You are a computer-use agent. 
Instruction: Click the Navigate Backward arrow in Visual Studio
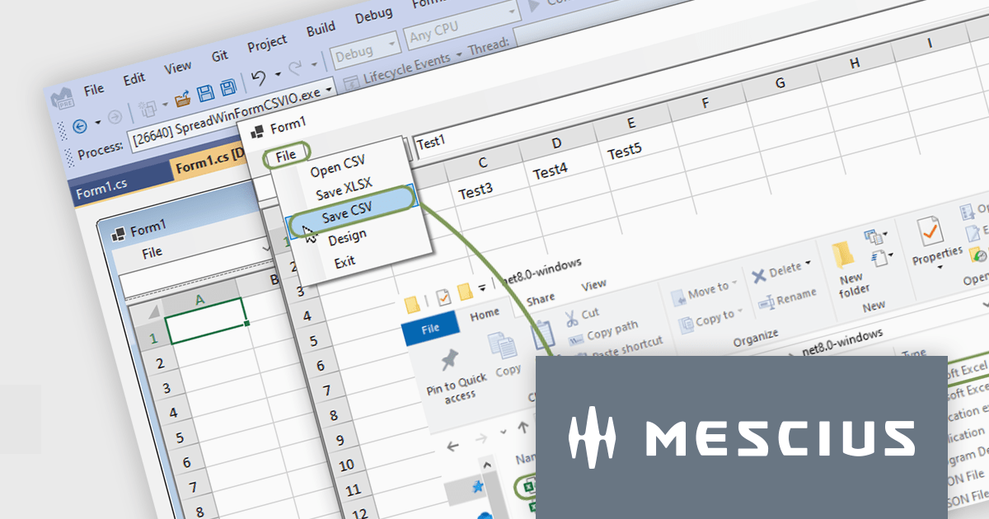(x=80, y=125)
